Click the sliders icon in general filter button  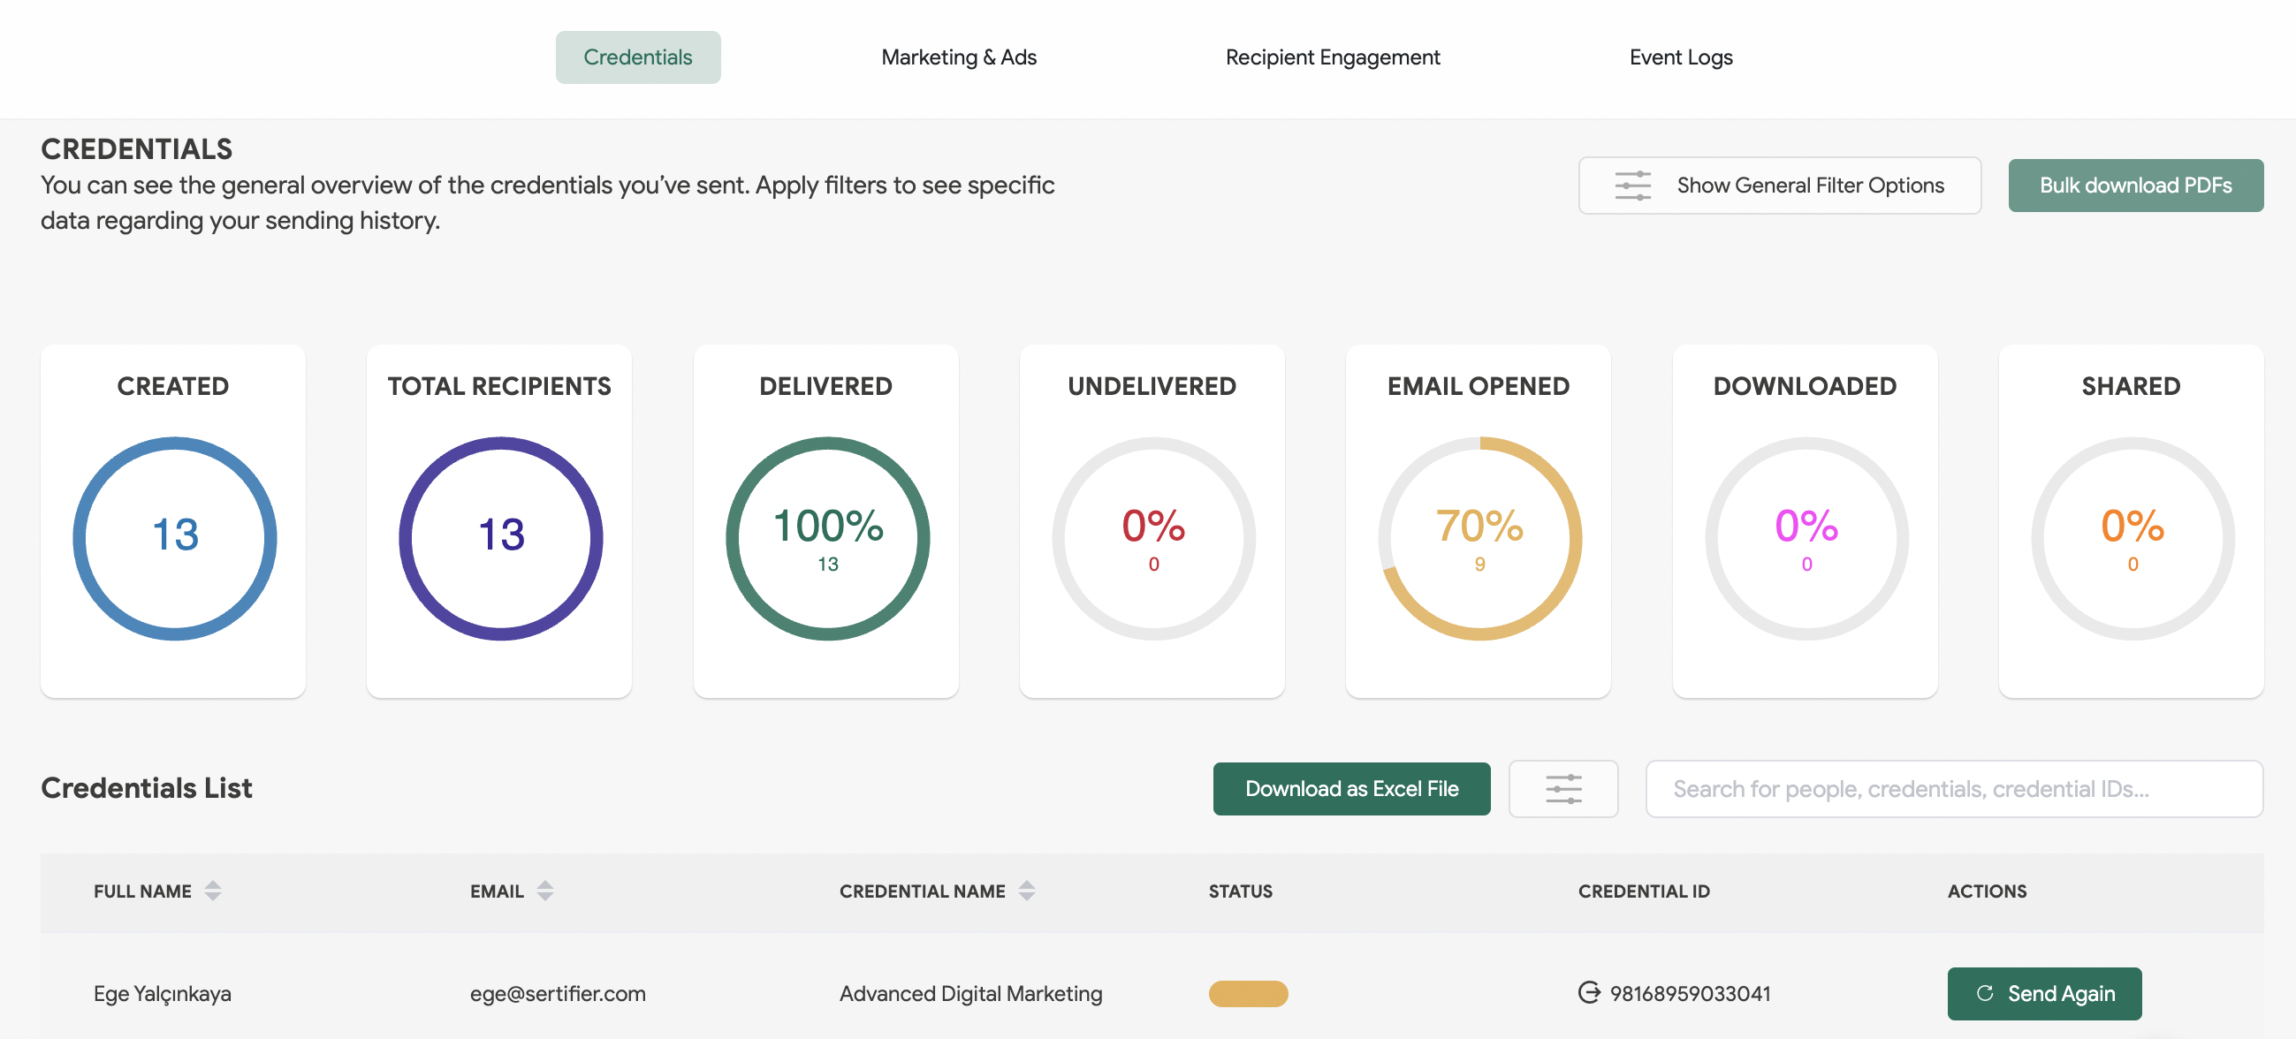point(1632,186)
